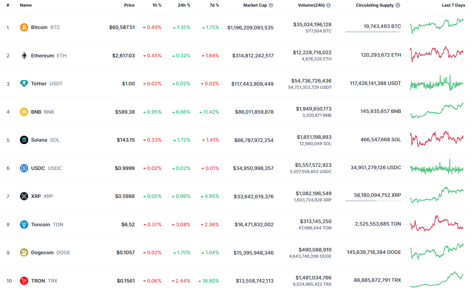This screenshot has height=292, width=472.
Task: Click the Volume(24h) info icon
Action: [x=329, y=6]
